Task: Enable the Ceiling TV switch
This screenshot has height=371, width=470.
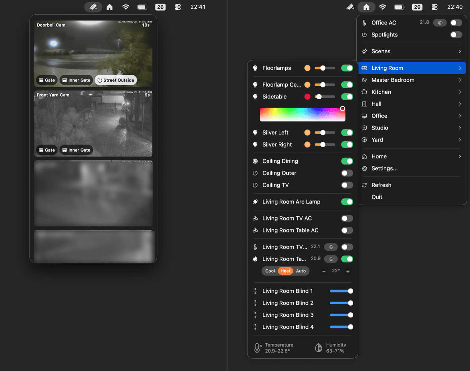Action: [347, 185]
